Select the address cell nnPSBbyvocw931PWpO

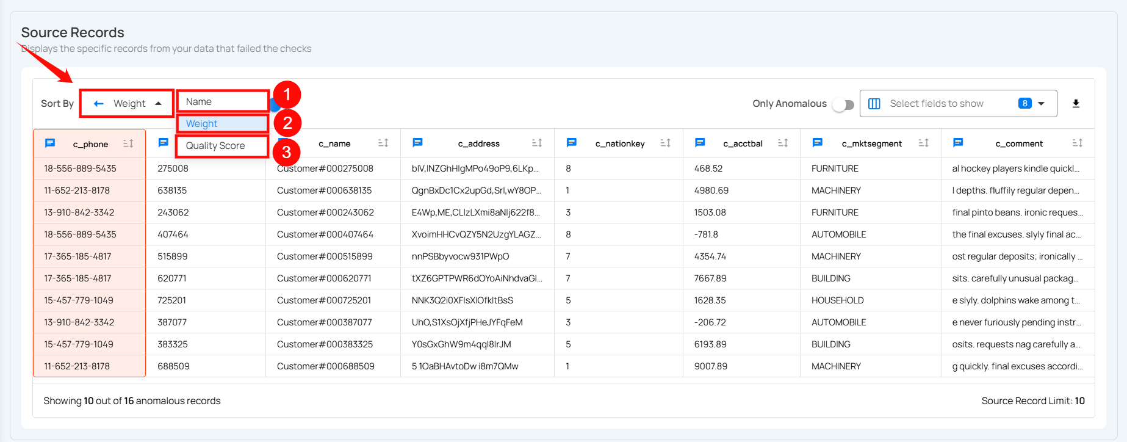477,256
